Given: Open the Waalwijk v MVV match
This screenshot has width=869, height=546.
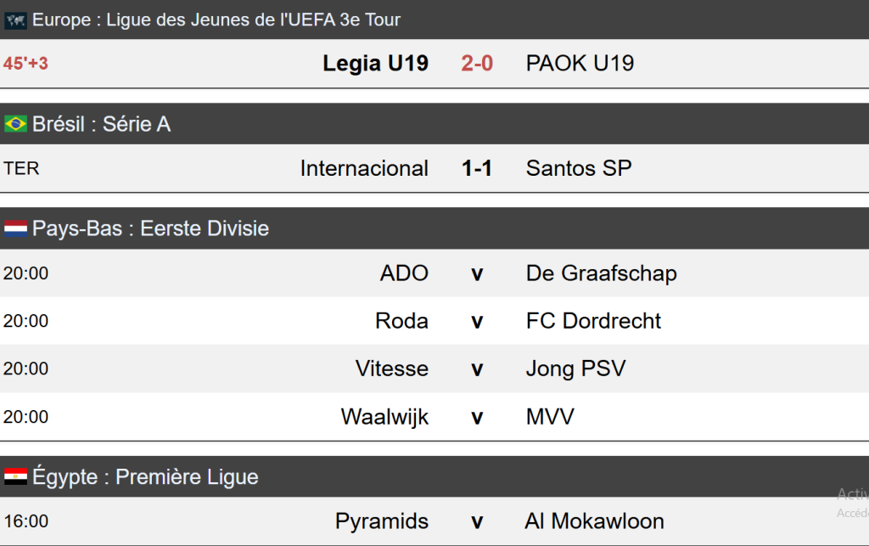Looking at the screenshot, I should [x=477, y=417].
